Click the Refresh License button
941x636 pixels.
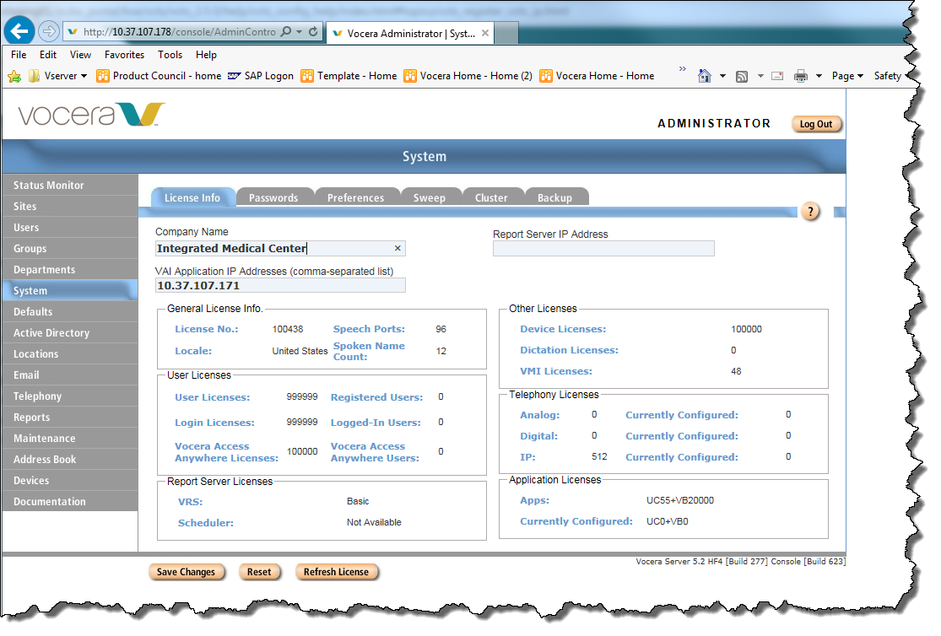(336, 572)
